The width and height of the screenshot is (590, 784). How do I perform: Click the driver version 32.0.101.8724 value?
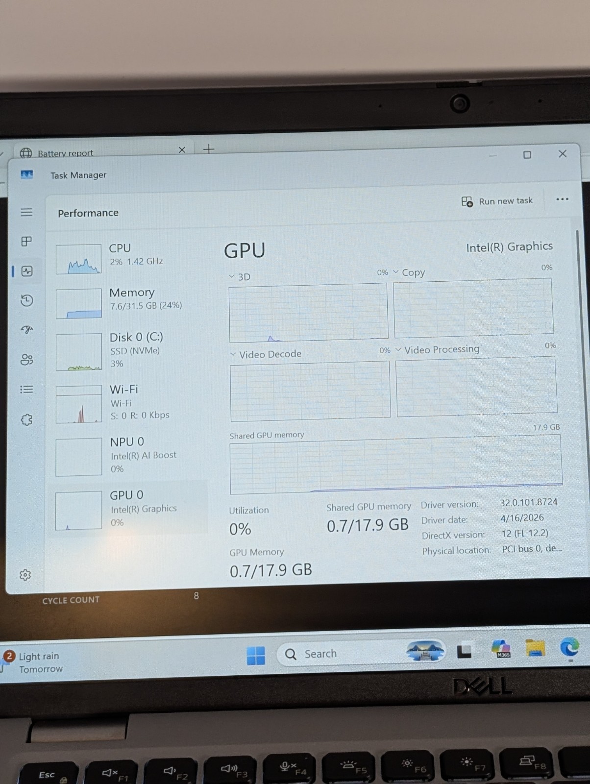pyautogui.click(x=528, y=502)
